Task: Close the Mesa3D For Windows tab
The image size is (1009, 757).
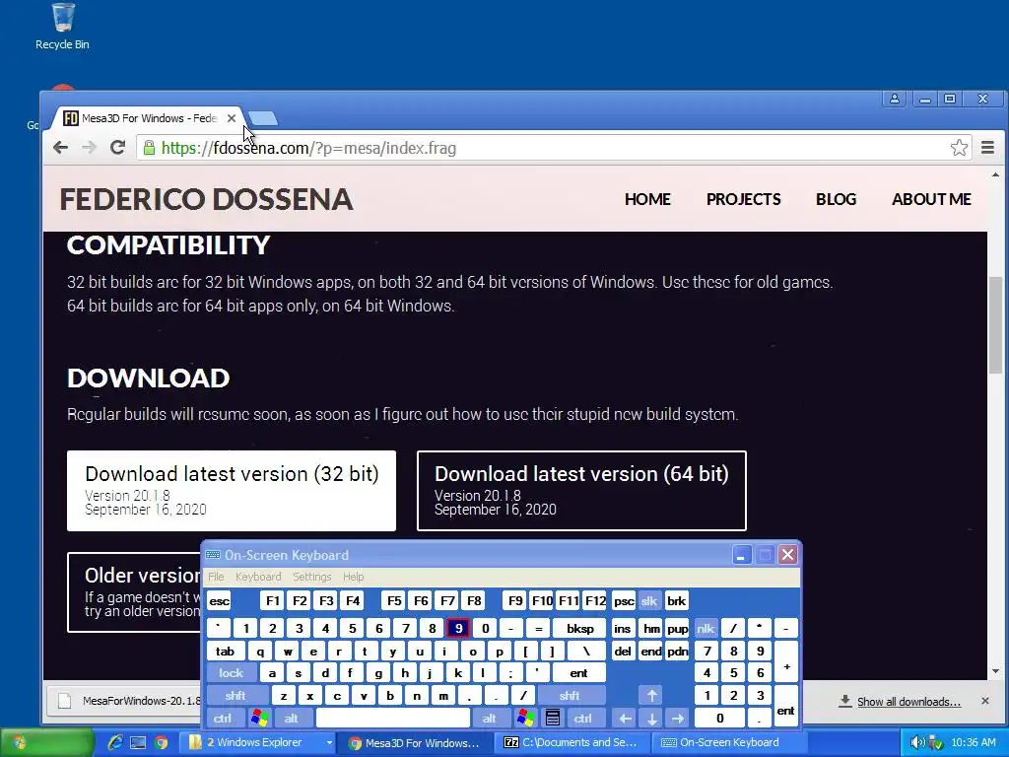Action: pyautogui.click(x=232, y=118)
